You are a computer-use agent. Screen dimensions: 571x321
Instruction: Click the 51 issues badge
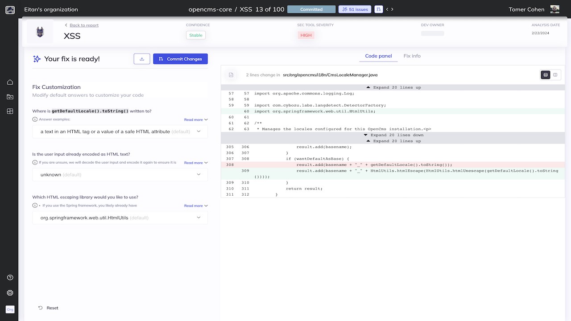pyautogui.click(x=355, y=9)
